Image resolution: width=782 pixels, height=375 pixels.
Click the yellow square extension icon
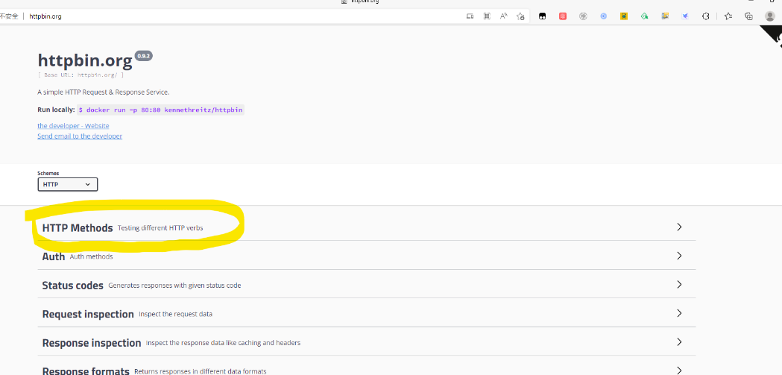pos(624,16)
